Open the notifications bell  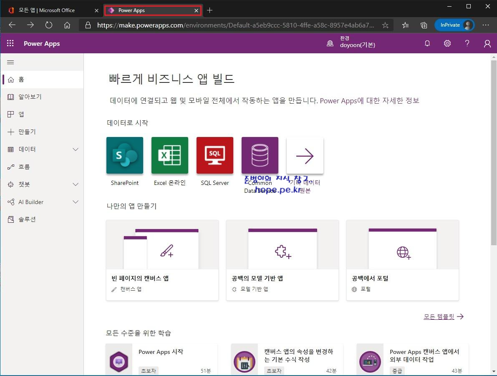[427, 43]
